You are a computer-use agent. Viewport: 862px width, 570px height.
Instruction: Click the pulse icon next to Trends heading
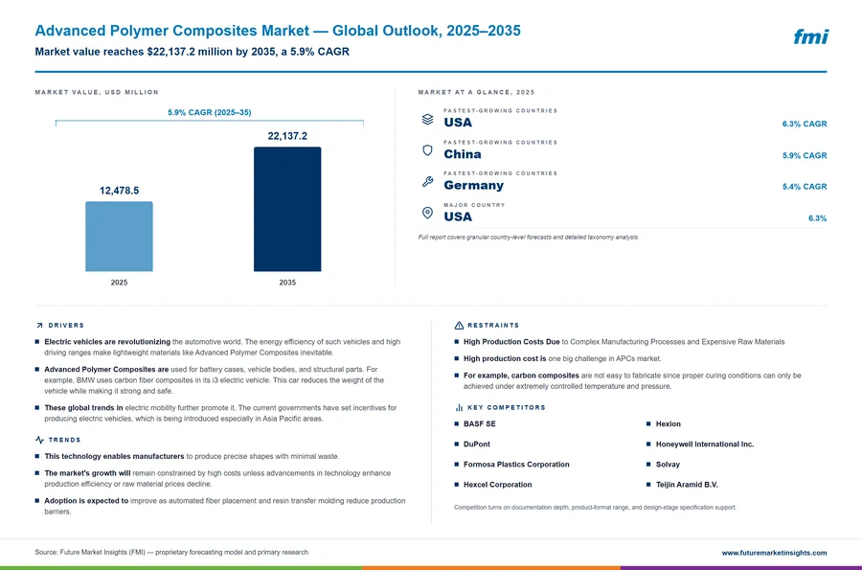coord(39,440)
